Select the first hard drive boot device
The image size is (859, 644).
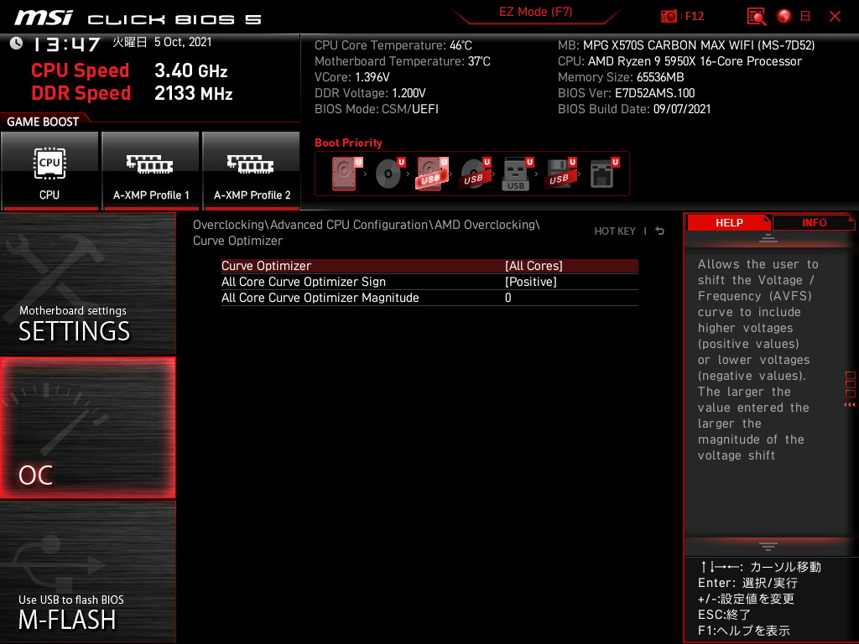346,174
